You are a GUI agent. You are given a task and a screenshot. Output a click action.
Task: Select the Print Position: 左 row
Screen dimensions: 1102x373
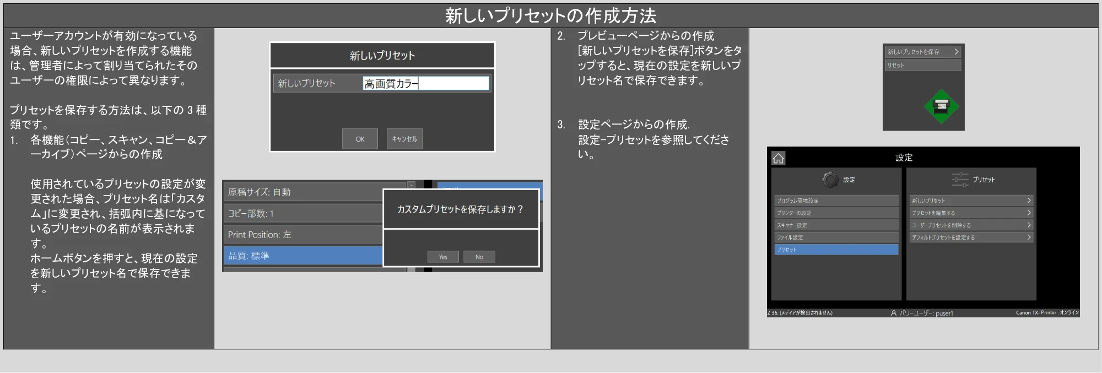(303, 234)
